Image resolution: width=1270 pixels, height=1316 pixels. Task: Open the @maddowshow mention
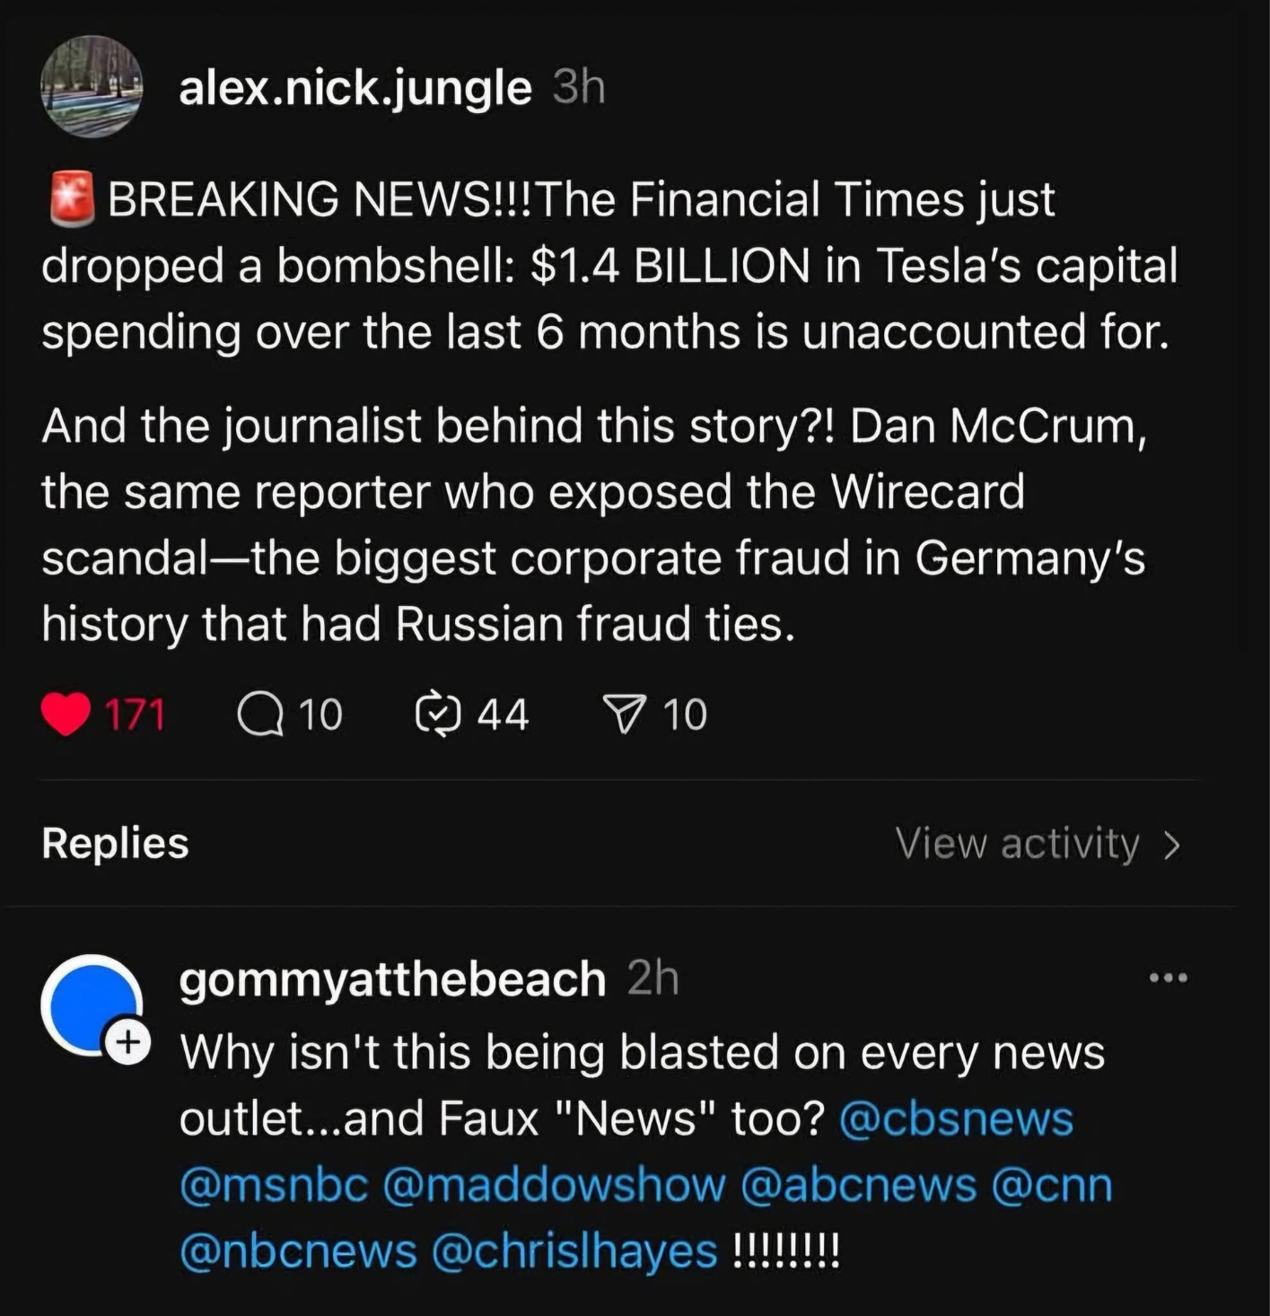(554, 1185)
